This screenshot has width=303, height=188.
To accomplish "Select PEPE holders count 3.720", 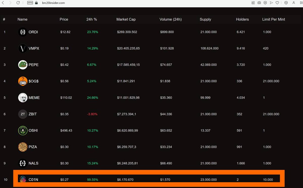I will pos(241,65).
